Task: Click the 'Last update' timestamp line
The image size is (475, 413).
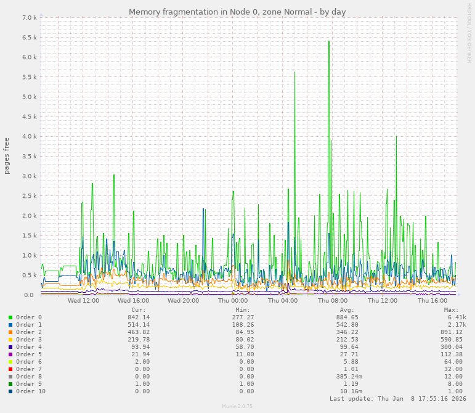Action: tap(398, 398)
